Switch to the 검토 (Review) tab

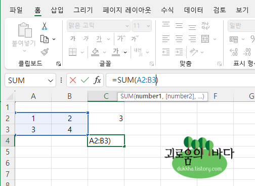tap(220, 10)
